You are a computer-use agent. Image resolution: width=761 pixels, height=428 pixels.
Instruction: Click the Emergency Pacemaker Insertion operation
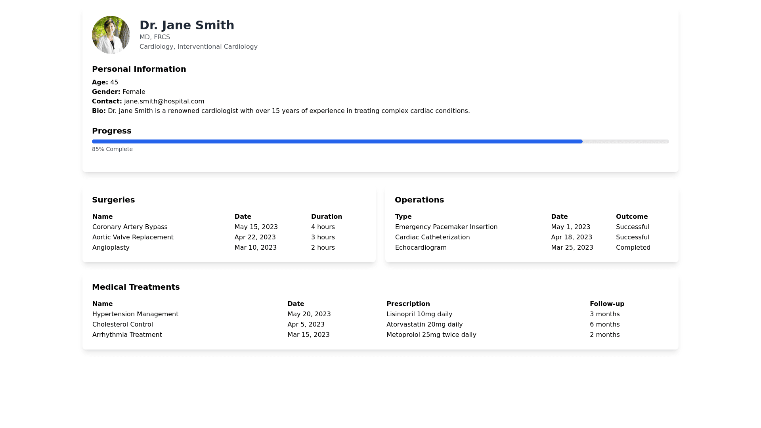tap(446, 227)
